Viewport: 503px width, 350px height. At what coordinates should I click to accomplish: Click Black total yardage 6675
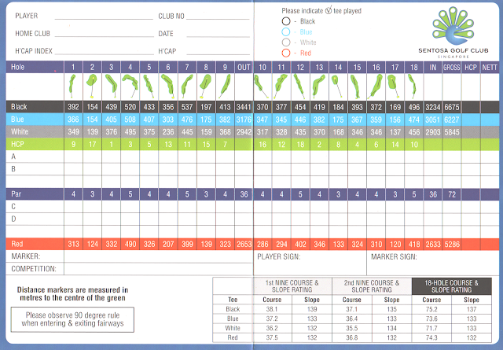click(452, 107)
